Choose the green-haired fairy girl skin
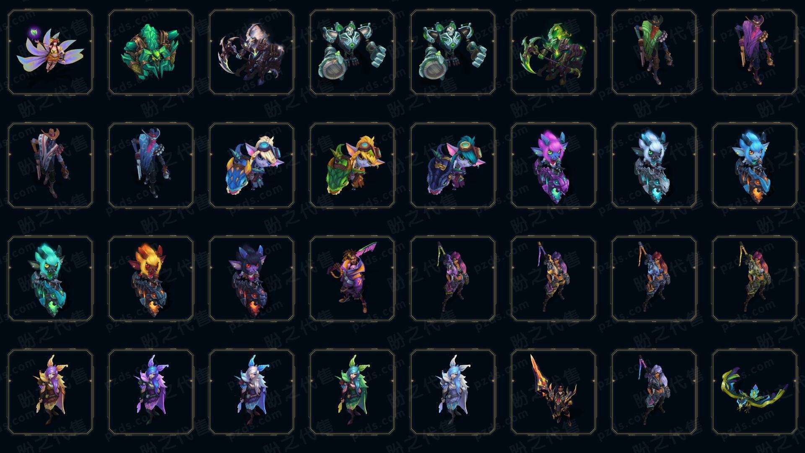Image resolution: width=805 pixels, height=453 pixels. [352, 392]
